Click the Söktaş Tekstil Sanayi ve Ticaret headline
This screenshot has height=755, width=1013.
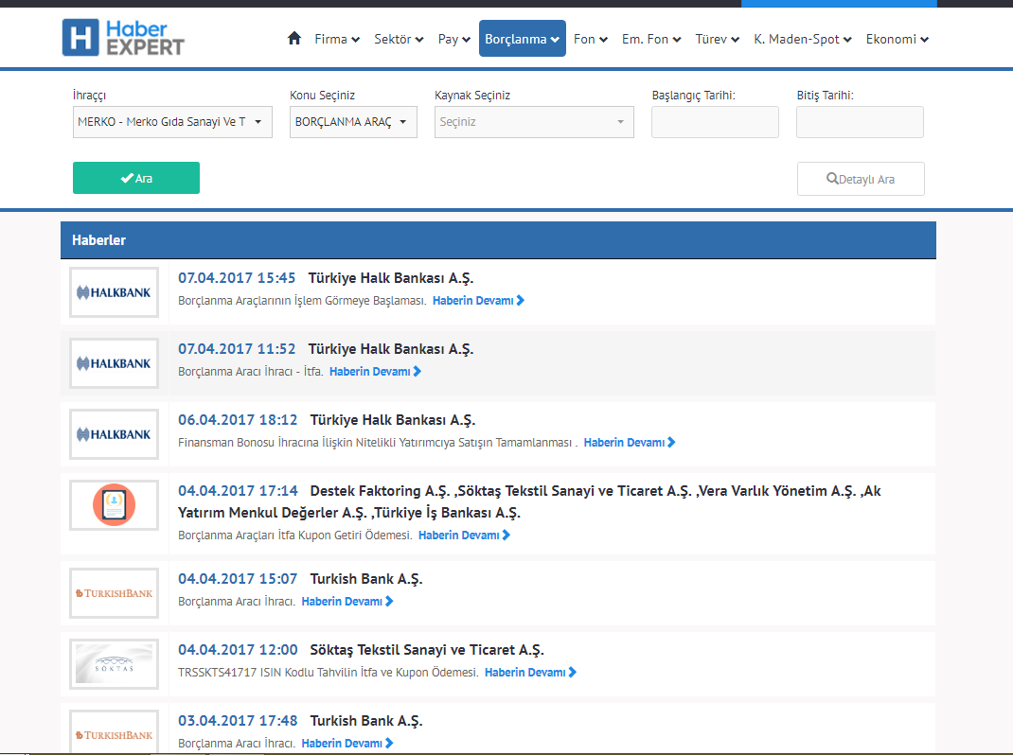pyautogui.click(x=361, y=650)
